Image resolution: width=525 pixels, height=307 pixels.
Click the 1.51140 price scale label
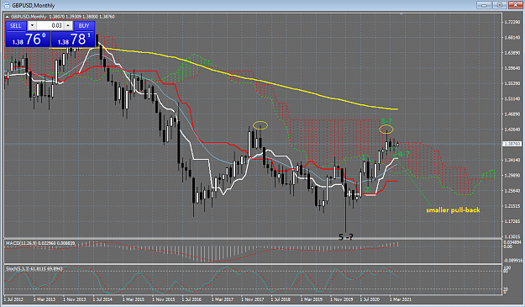[512, 99]
